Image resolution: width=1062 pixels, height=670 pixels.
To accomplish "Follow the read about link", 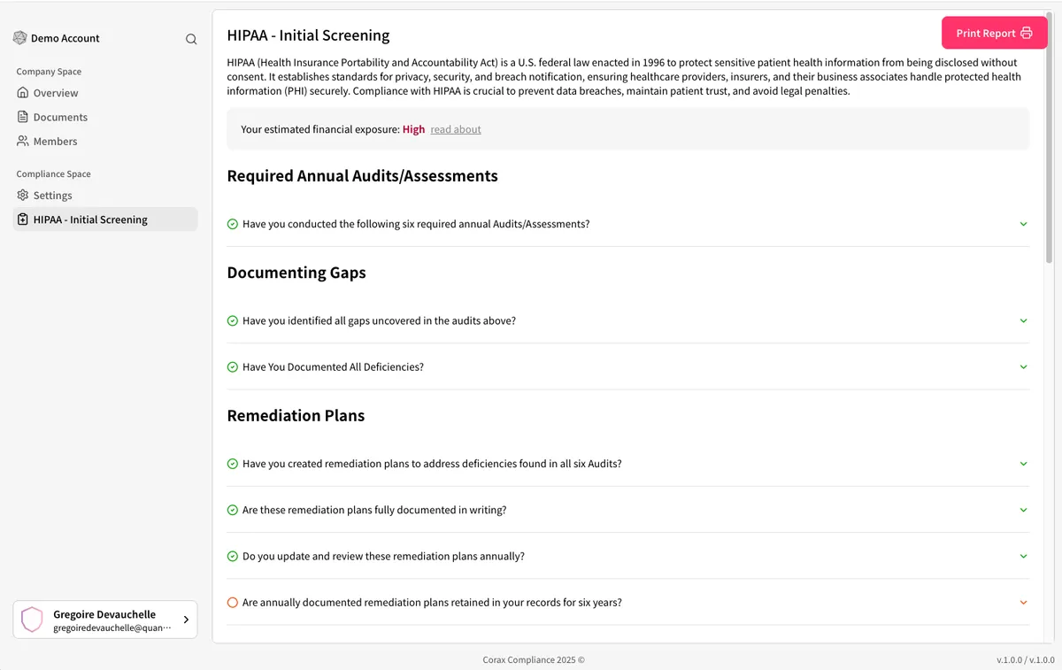I will click(x=456, y=129).
